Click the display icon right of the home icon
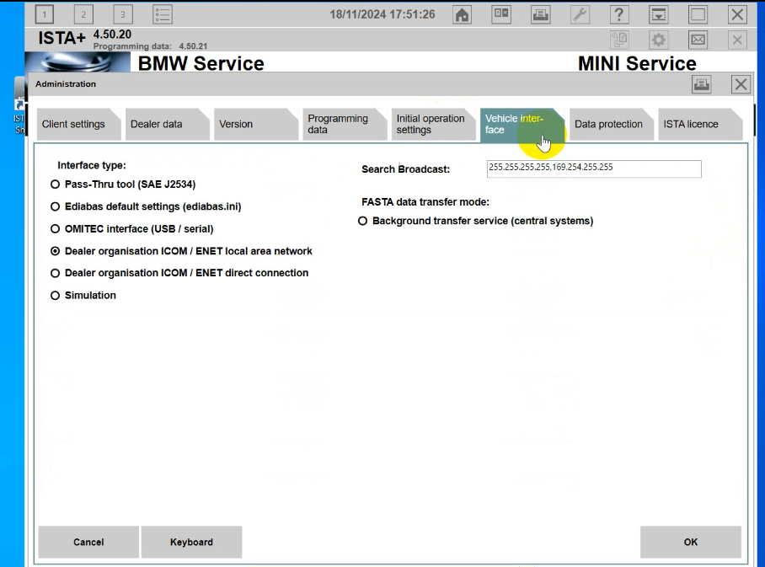 [x=501, y=14]
